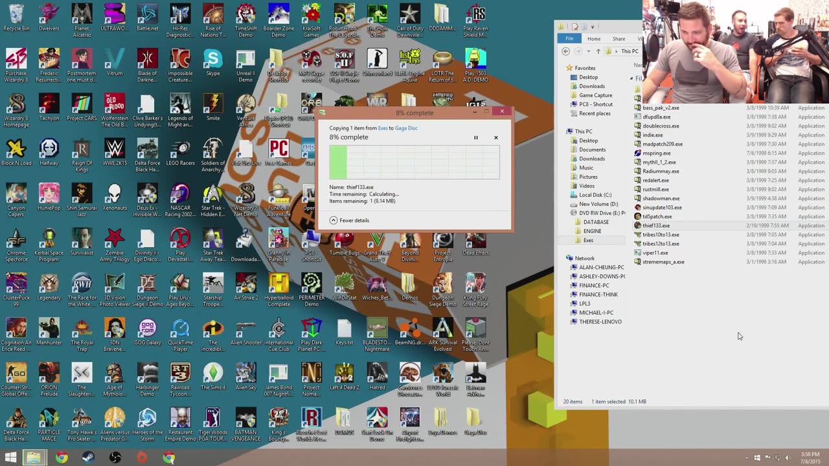Image resolution: width=829 pixels, height=466 pixels.
Task: Select the Hatred desktop icon
Action: (x=377, y=376)
